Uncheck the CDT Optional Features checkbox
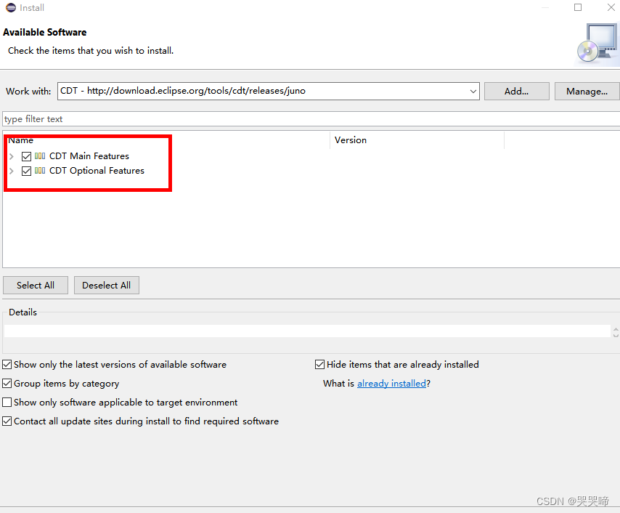 click(26, 171)
